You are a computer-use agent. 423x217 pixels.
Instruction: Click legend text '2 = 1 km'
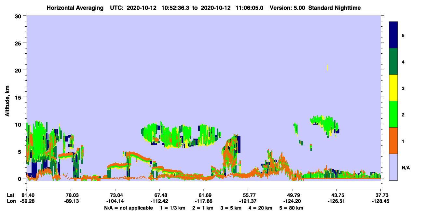point(203,208)
